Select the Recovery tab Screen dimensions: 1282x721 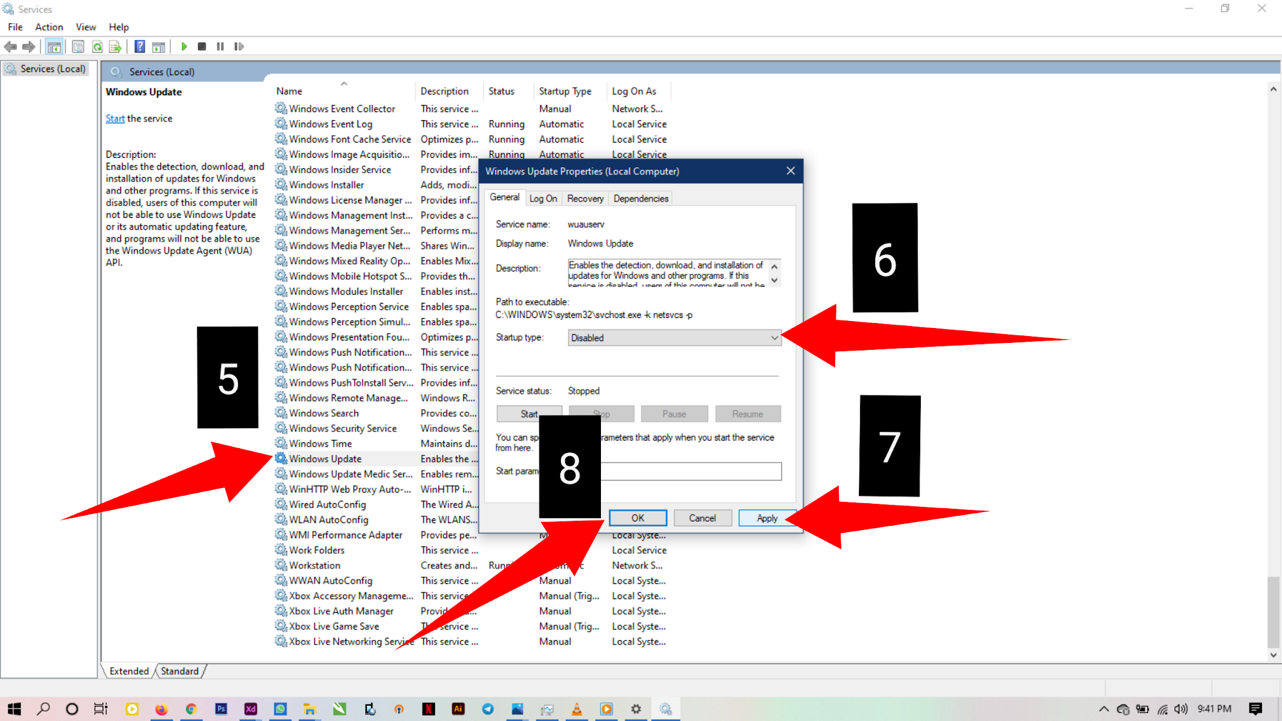pos(584,197)
